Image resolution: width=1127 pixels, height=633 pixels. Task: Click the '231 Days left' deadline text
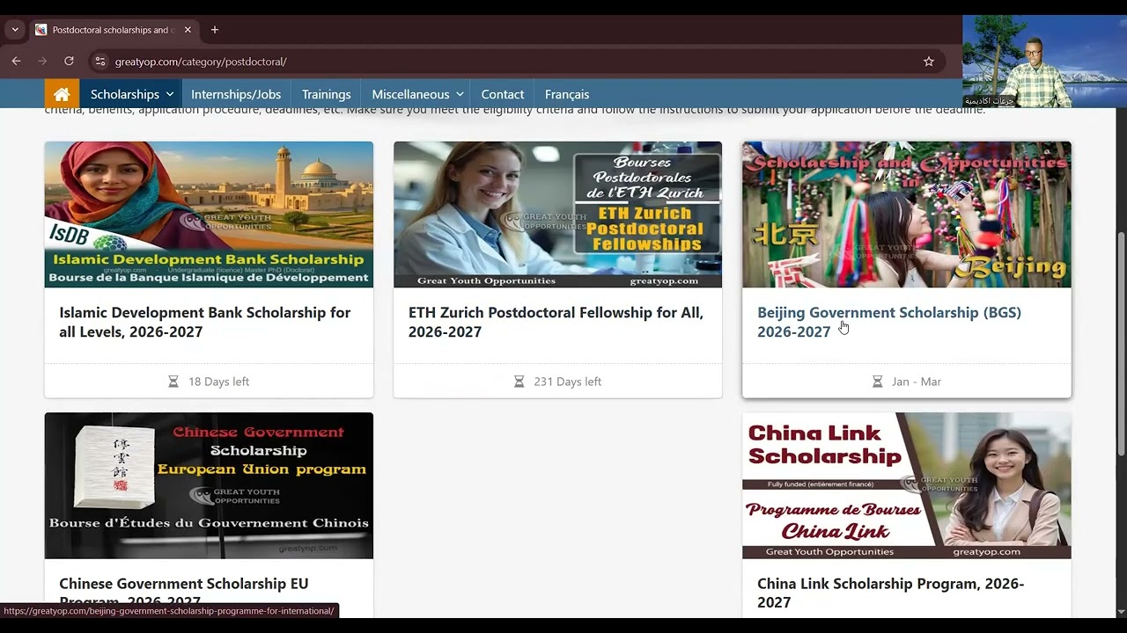568,382
